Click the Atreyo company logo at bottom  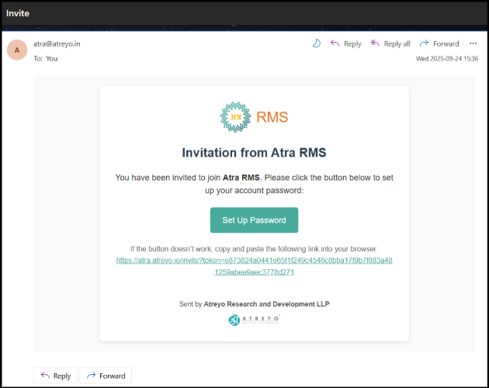[x=254, y=320]
